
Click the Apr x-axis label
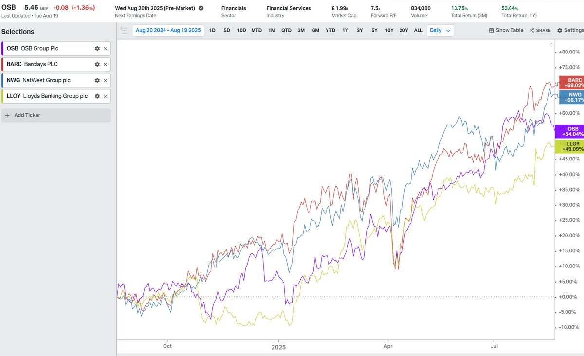click(388, 347)
